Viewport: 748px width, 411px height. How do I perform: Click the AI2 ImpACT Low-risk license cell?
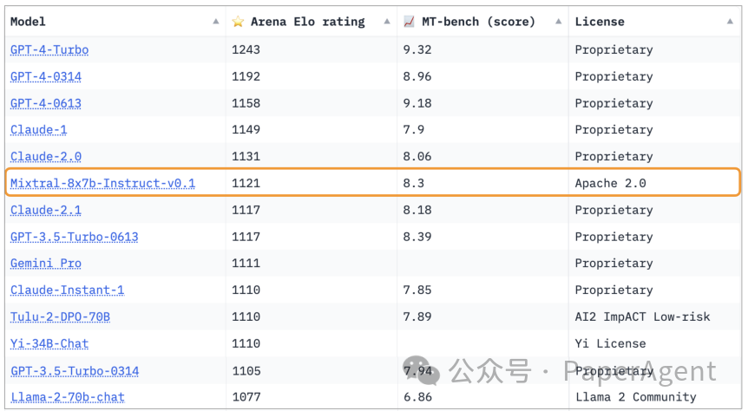643,316
